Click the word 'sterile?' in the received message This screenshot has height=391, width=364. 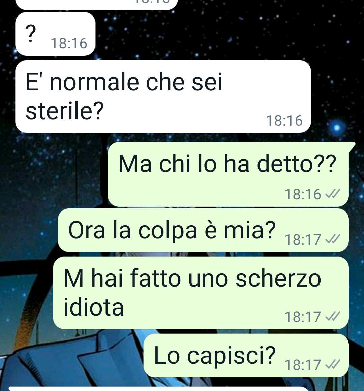tap(65, 111)
